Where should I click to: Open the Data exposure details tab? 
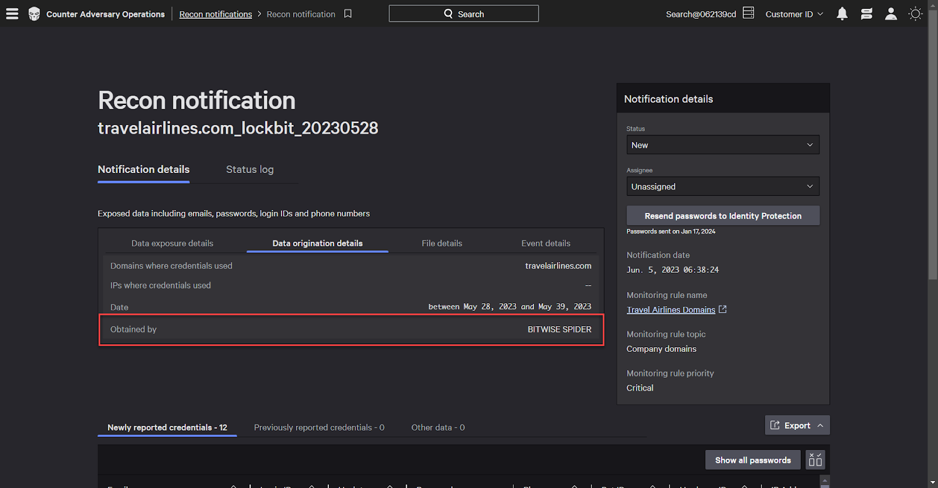point(172,243)
